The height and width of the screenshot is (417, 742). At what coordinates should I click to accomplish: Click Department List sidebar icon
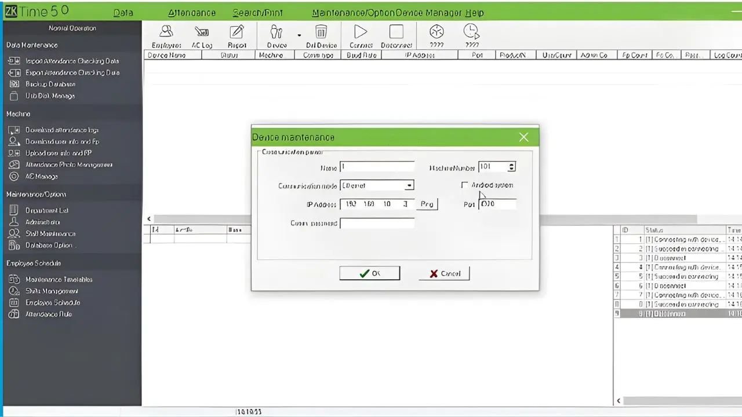[x=14, y=210]
